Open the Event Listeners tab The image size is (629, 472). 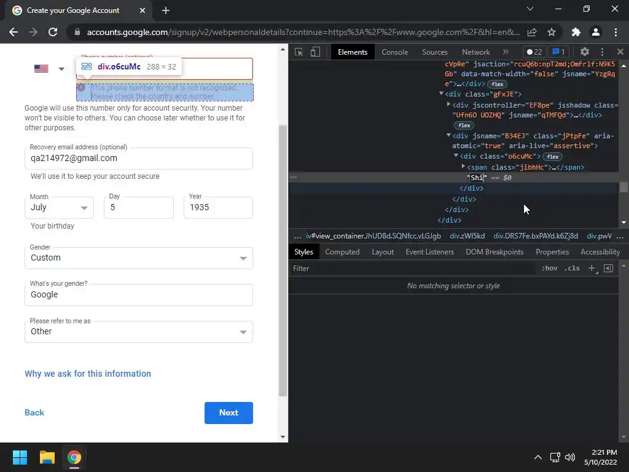click(429, 251)
